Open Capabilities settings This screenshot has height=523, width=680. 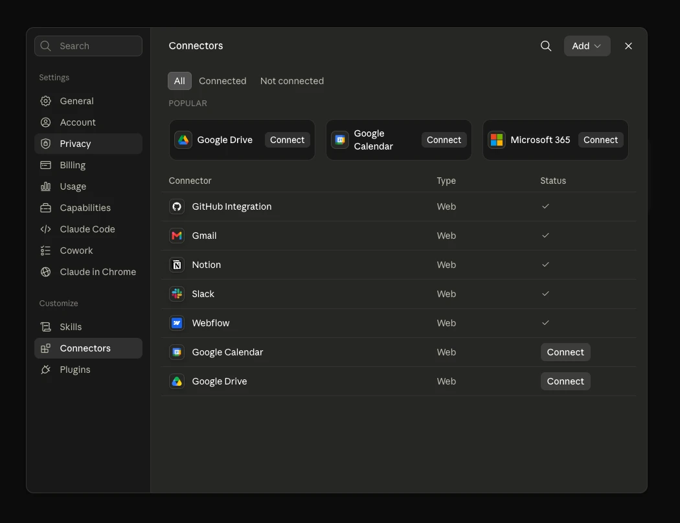point(89,208)
